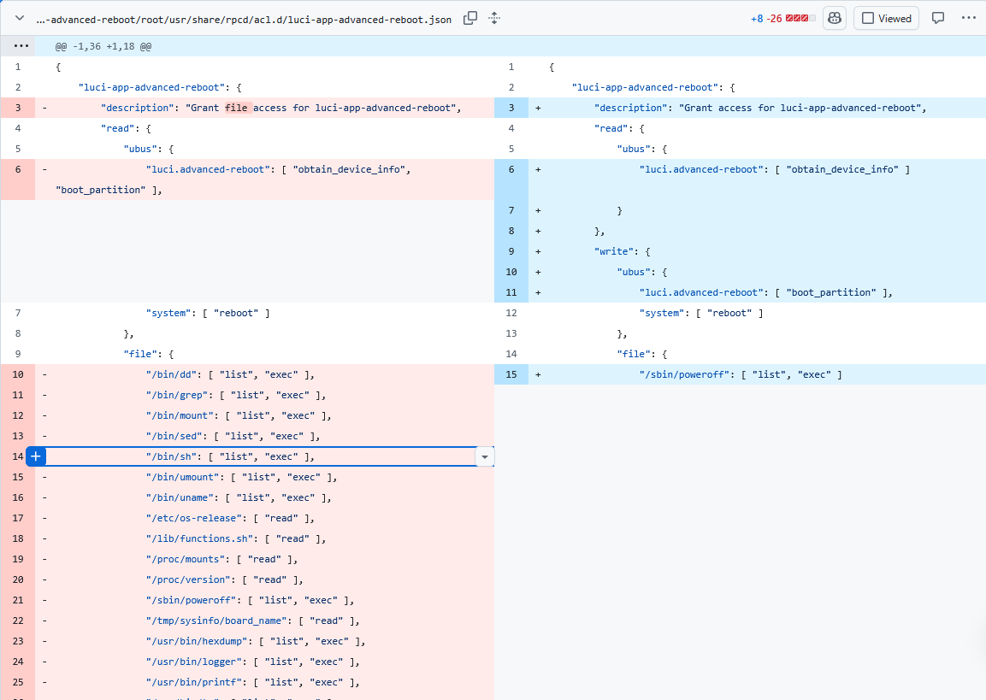The image size is (986, 700).
Task: Select the added line 11 boot_partition row
Action: (x=740, y=292)
